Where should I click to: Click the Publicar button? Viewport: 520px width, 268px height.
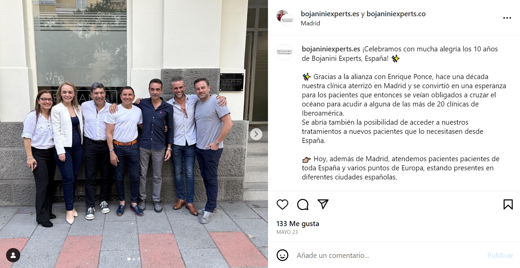point(500,255)
